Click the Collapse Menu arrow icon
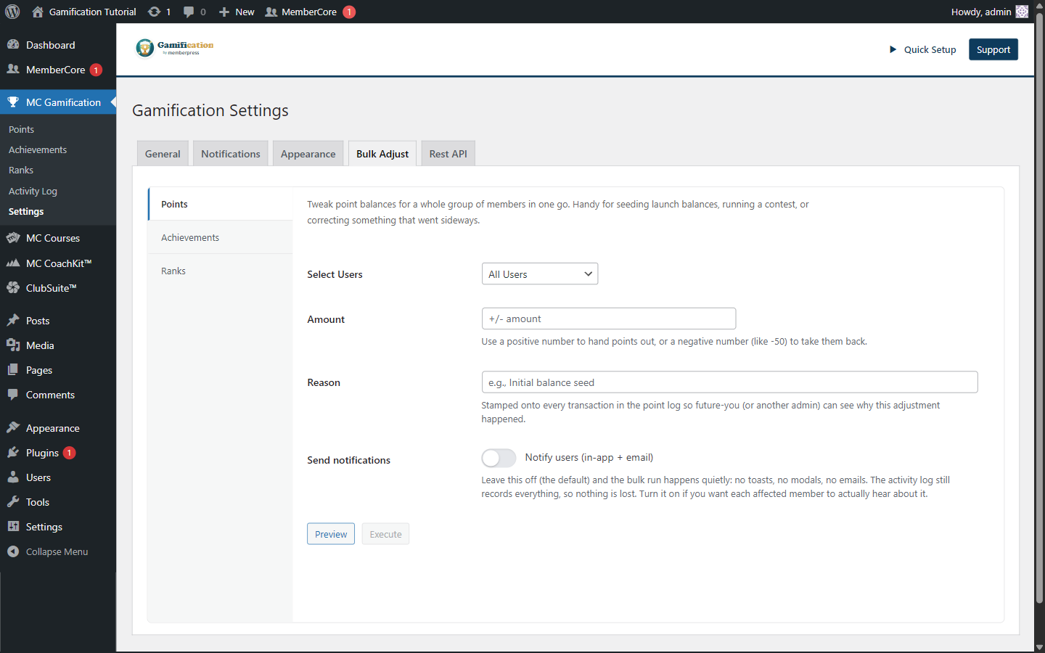Image resolution: width=1045 pixels, height=653 pixels. (13, 551)
